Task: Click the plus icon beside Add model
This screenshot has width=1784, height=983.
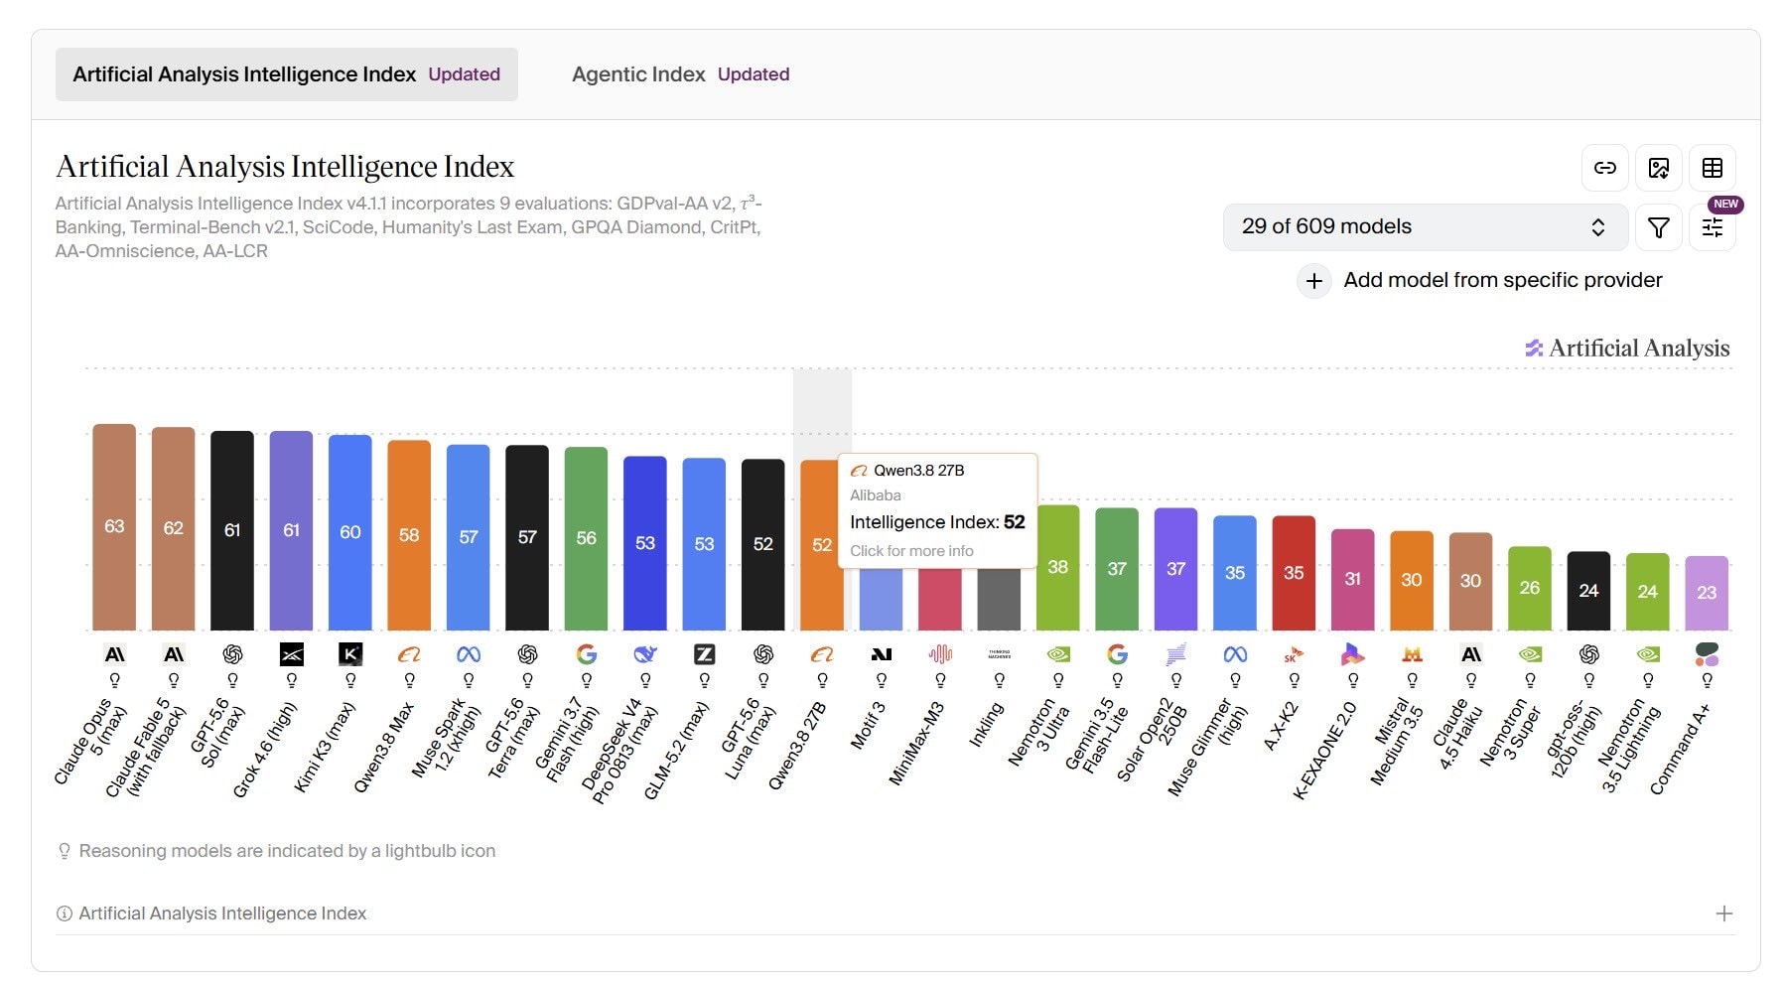Action: tap(1313, 281)
